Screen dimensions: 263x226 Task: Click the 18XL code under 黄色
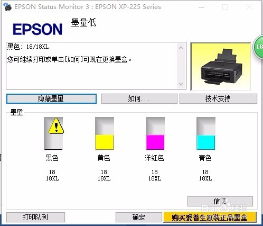104,178
